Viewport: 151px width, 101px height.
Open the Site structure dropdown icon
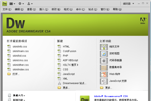coord(30,4)
